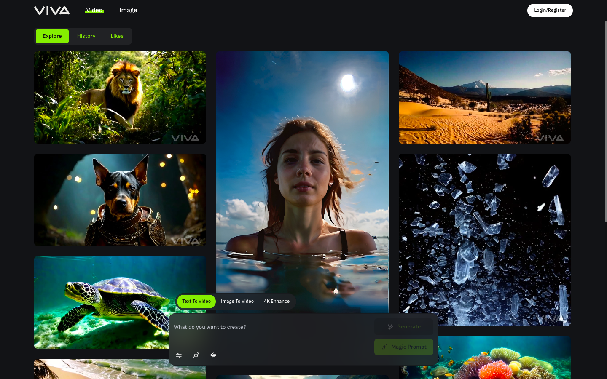Open the sliders settings icon in prompt box
This screenshot has width=607, height=379.
(179, 355)
